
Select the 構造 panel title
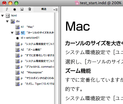(44, 9)
